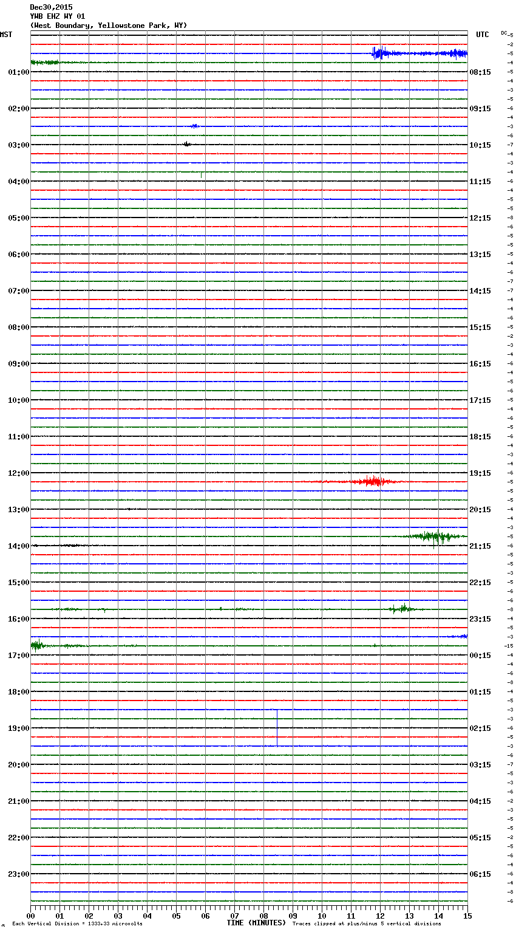Viewport: 516px width, 932px height.
Task: Click the 02:15 UTC time label
Action: coord(480,728)
